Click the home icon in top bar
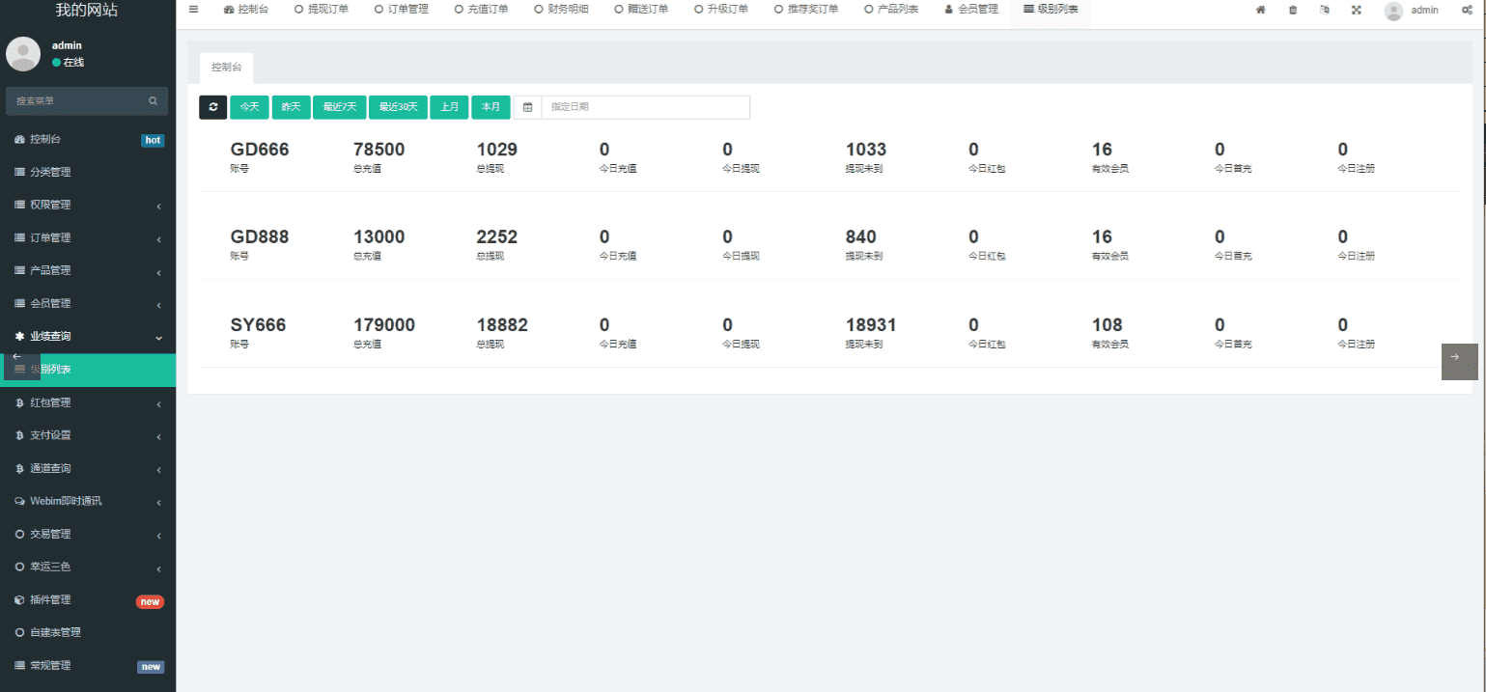 pyautogui.click(x=1260, y=10)
